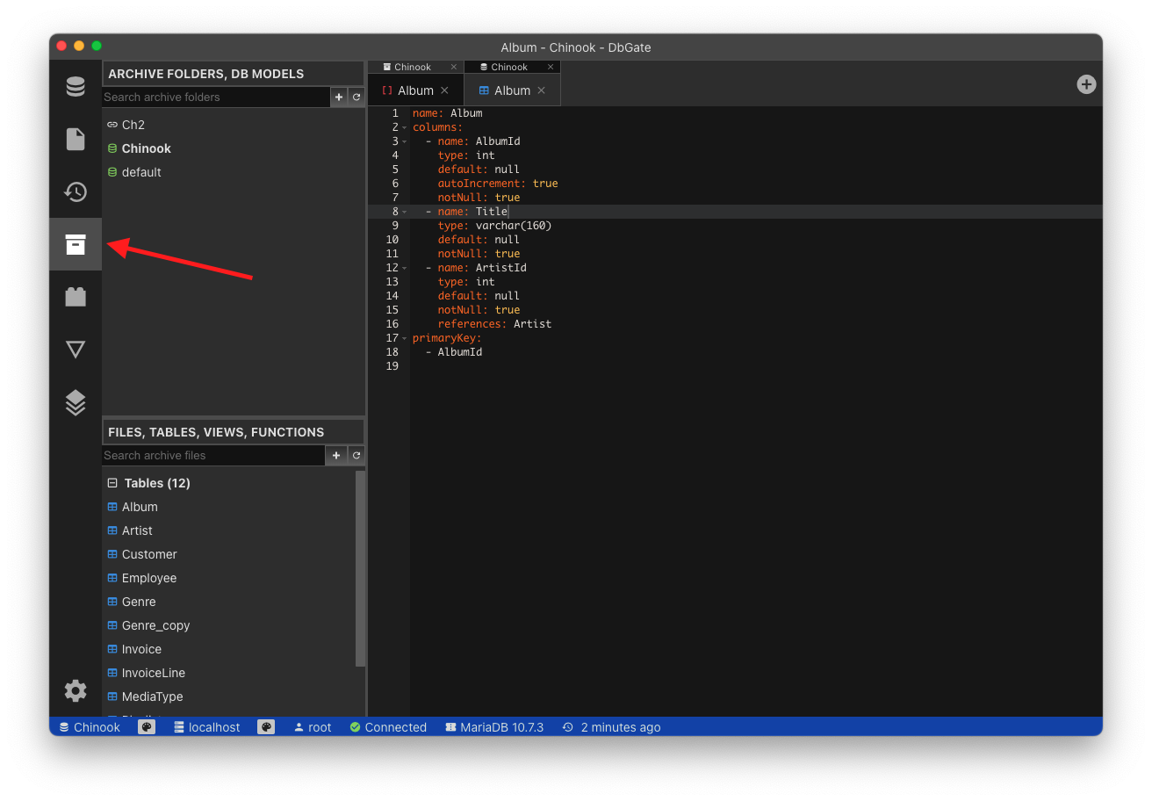Click the palette icon next to Chinook in status bar
Screen dimensions: 1152x801
(147, 727)
